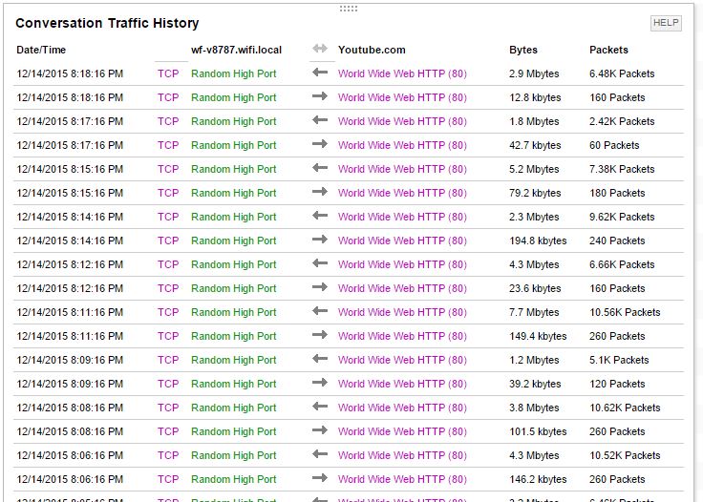Image resolution: width=703 pixels, height=502 pixels.
Task: Click right arrow icon in 194.8 kbytes row
Action: [320, 240]
